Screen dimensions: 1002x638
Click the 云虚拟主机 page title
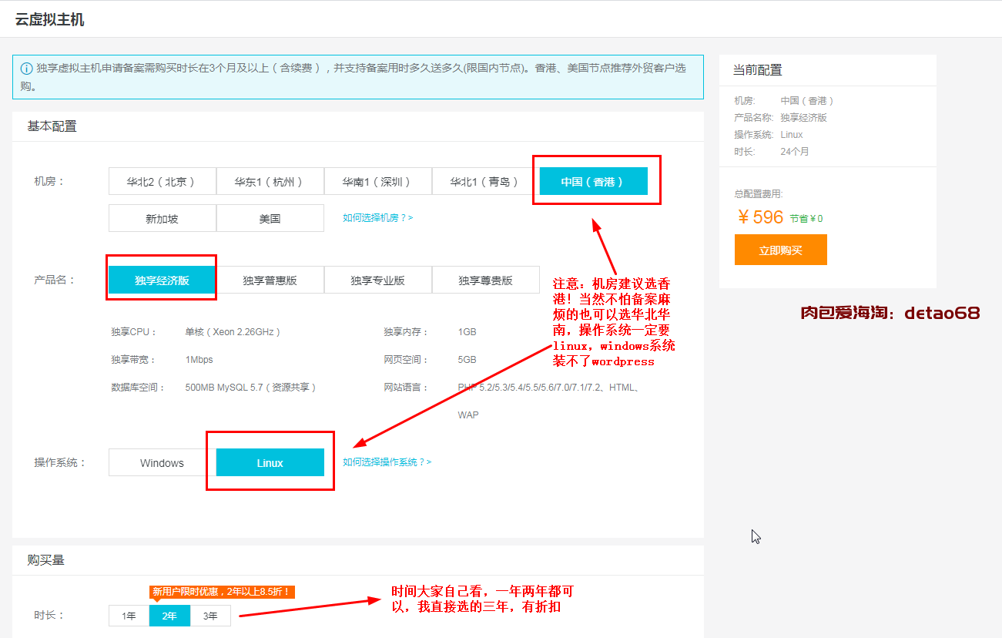coord(49,19)
